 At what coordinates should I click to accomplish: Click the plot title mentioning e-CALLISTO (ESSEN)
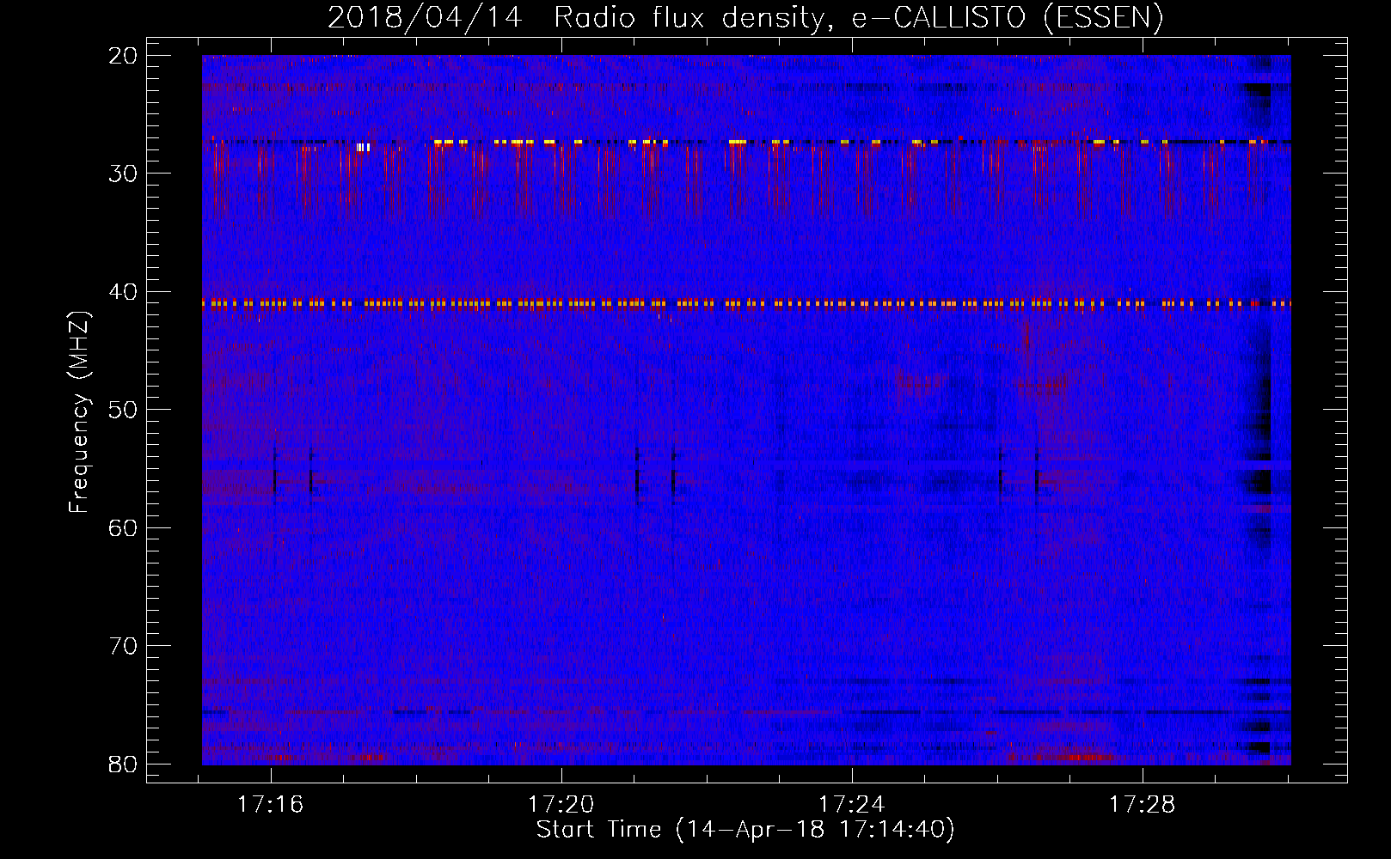point(745,18)
